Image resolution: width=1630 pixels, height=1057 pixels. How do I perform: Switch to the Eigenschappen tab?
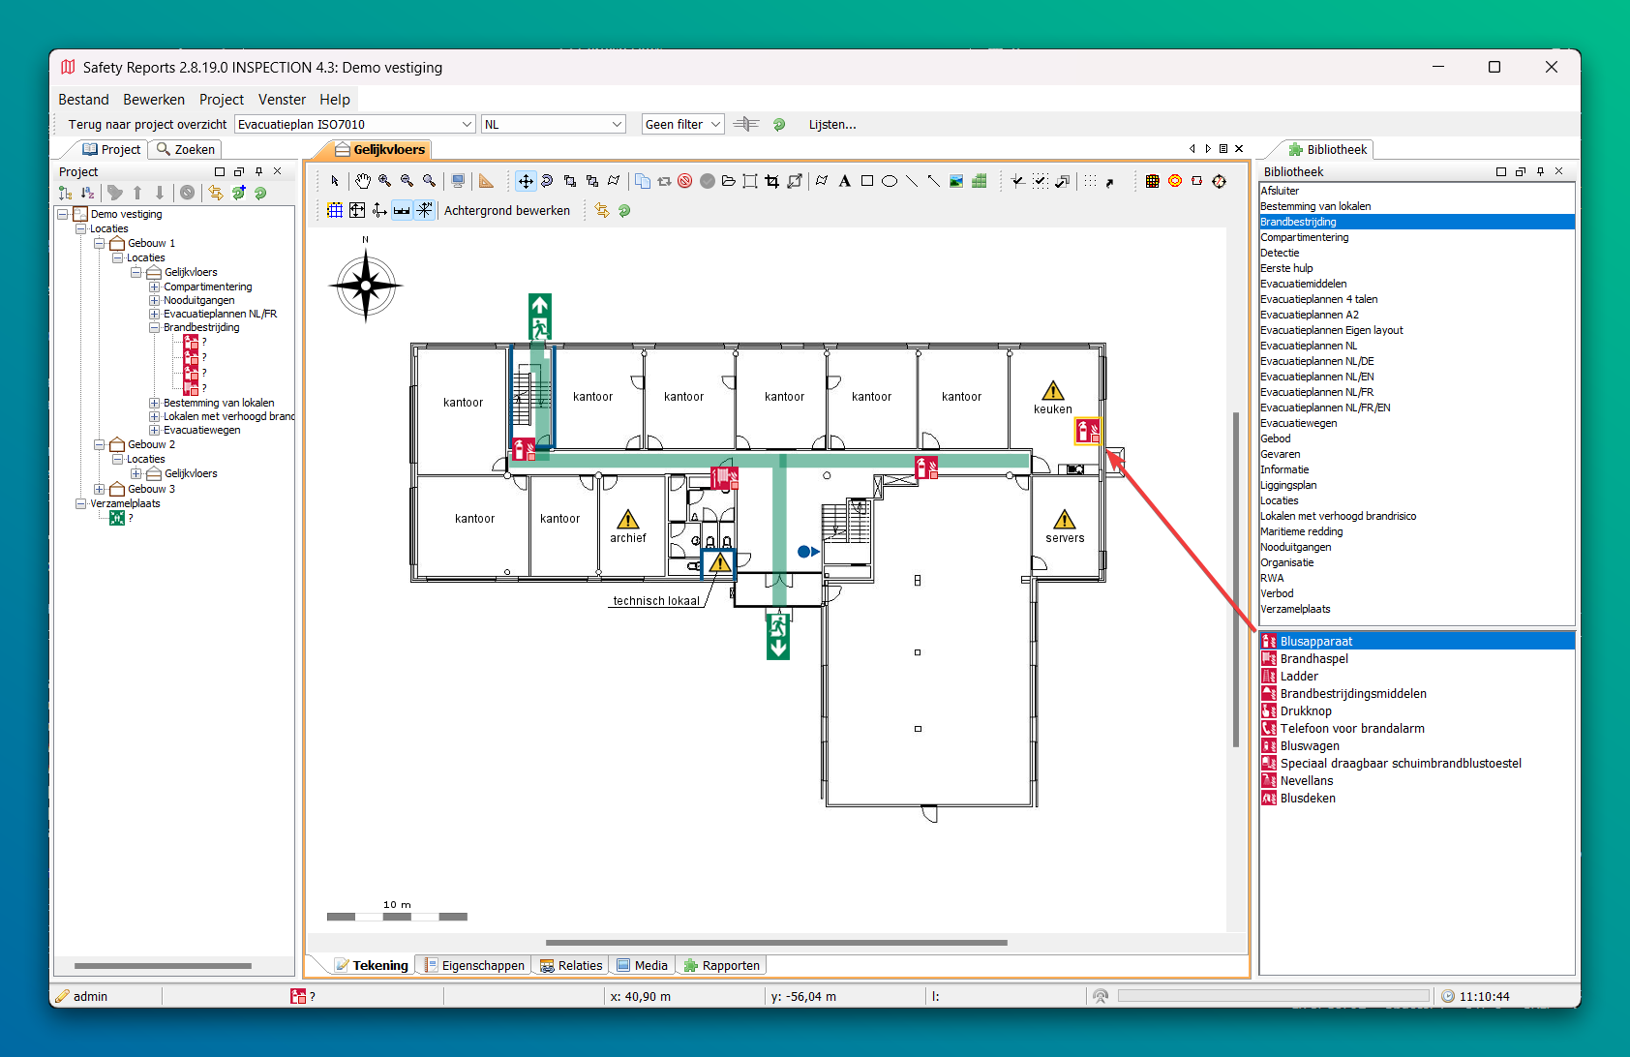474,965
